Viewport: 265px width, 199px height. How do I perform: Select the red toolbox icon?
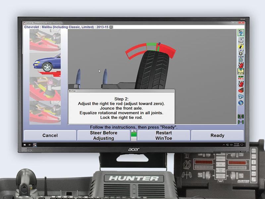coord(240,90)
